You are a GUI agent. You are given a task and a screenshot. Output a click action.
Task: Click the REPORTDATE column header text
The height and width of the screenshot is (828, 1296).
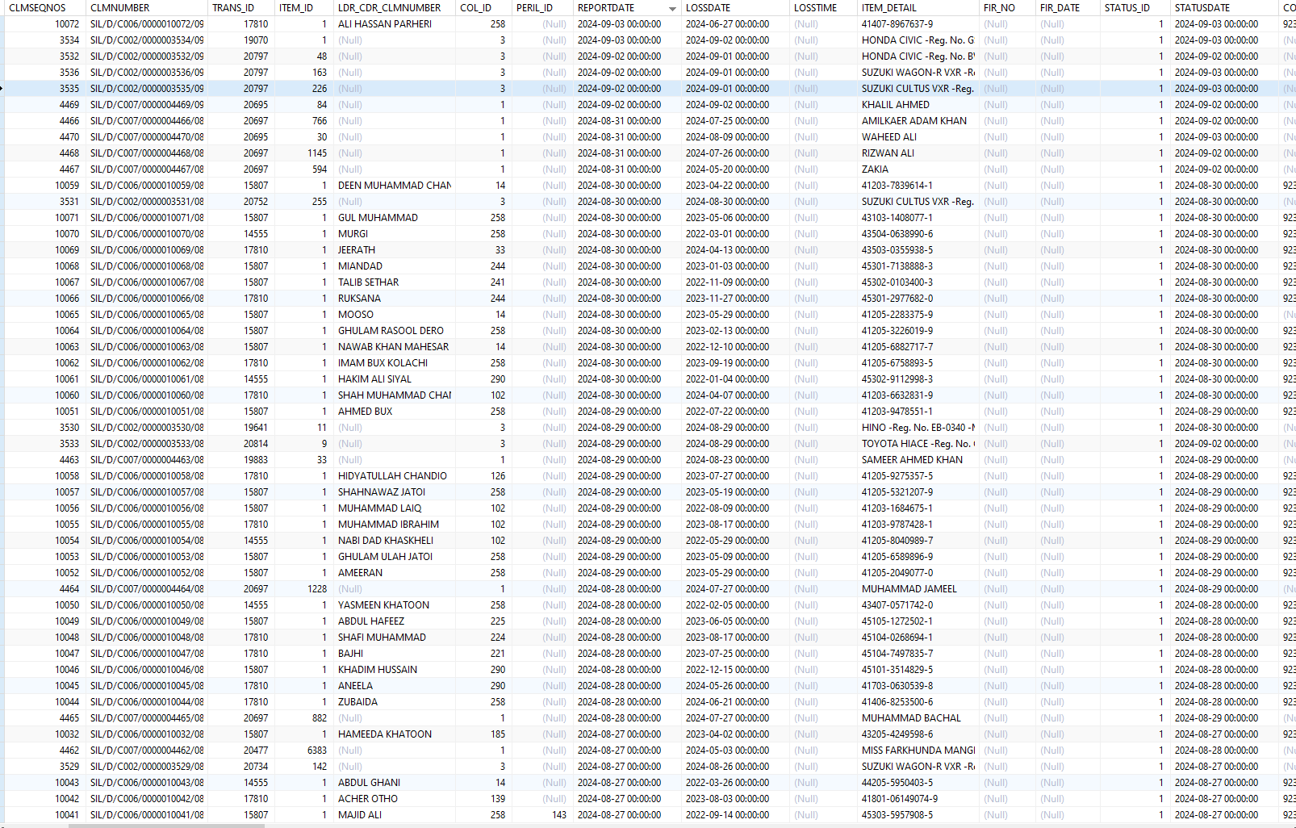[605, 8]
